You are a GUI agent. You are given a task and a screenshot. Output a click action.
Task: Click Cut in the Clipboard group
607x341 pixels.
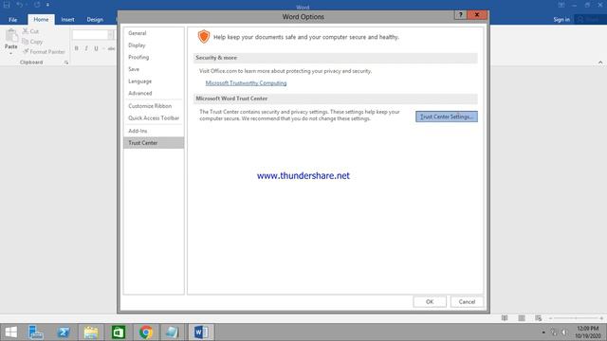[30, 31]
